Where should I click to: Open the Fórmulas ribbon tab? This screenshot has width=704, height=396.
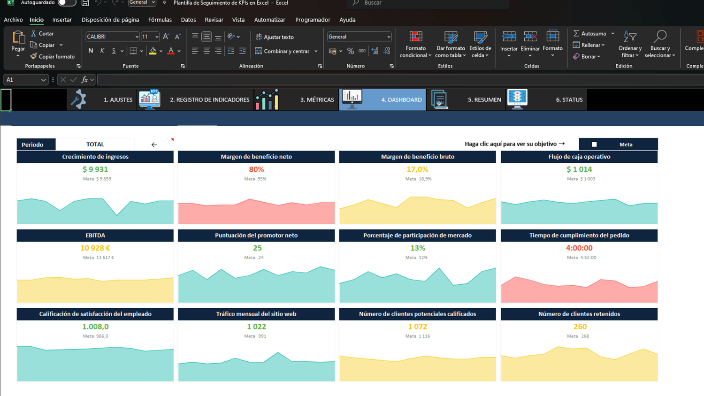click(x=160, y=20)
